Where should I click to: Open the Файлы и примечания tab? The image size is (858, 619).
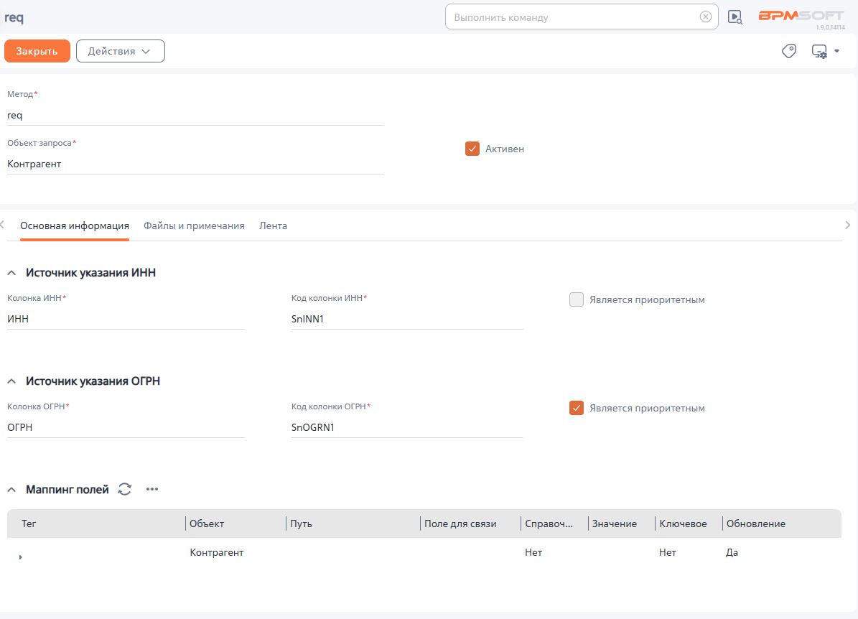click(x=194, y=225)
